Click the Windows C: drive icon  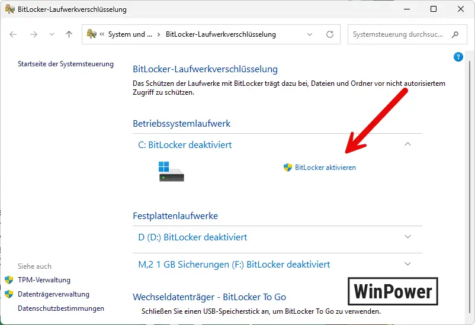171,172
